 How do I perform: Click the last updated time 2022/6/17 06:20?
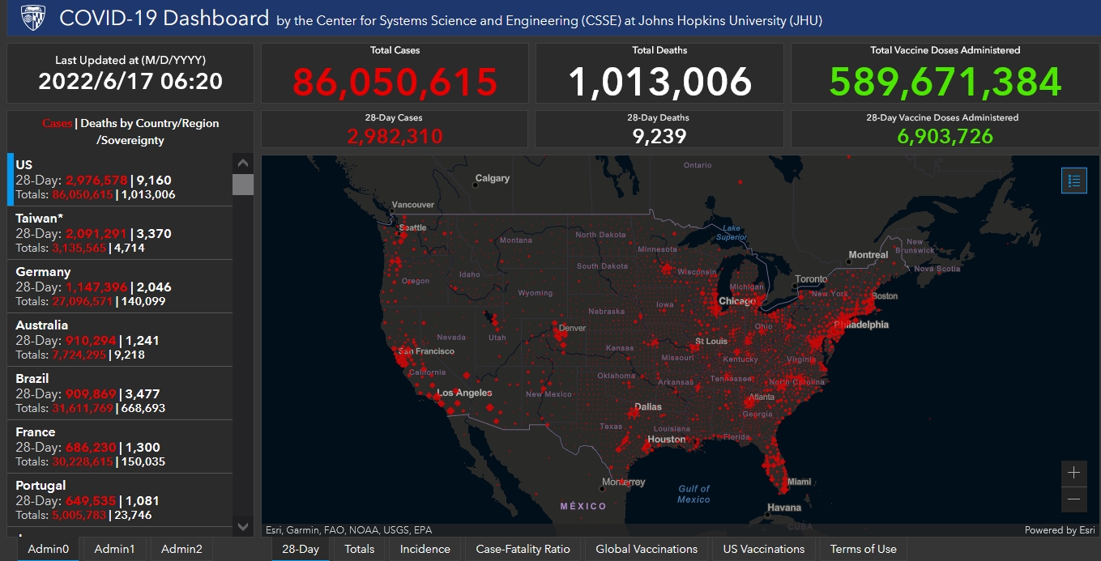130,81
